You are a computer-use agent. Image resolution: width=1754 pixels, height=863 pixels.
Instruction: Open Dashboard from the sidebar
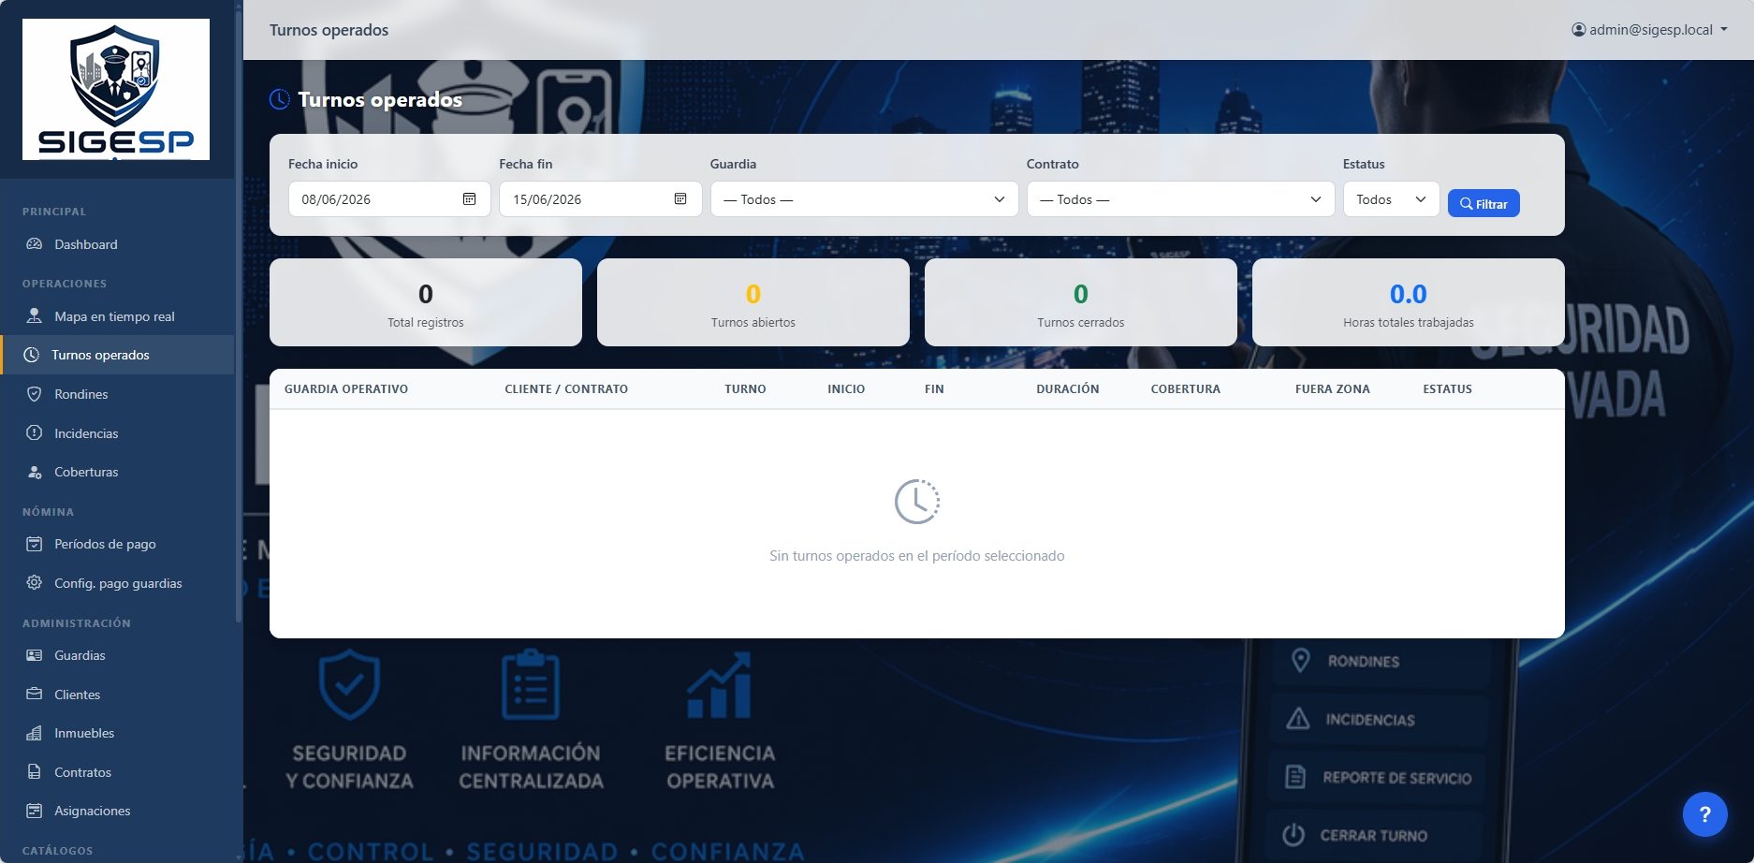pyautogui.click(x=117, y=244)
